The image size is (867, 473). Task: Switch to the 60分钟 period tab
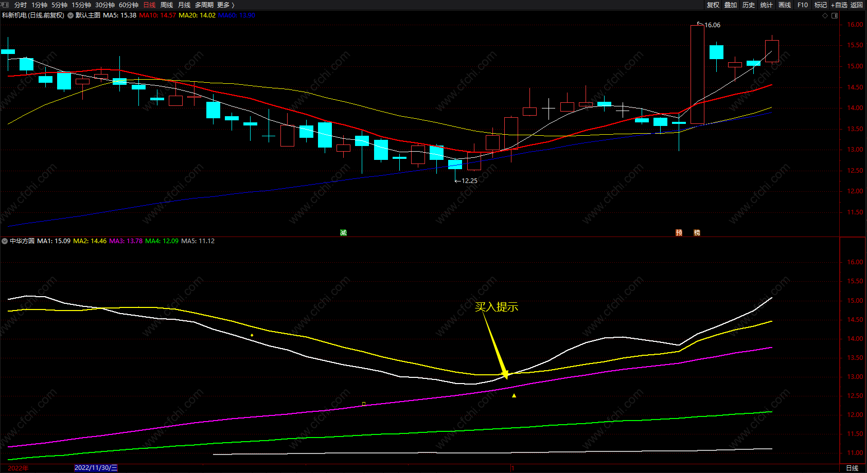pos(129,5)
